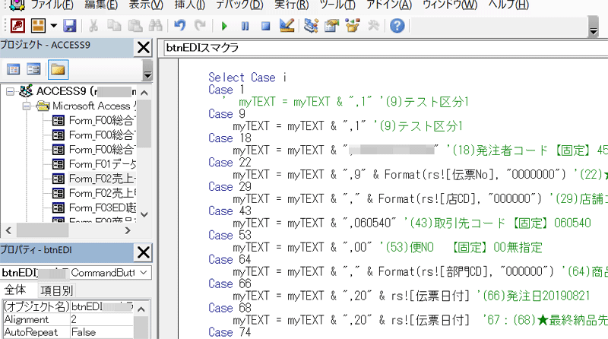Open project pane toolbar overflow arrow

pyautogui.click(x=147, y=70)
